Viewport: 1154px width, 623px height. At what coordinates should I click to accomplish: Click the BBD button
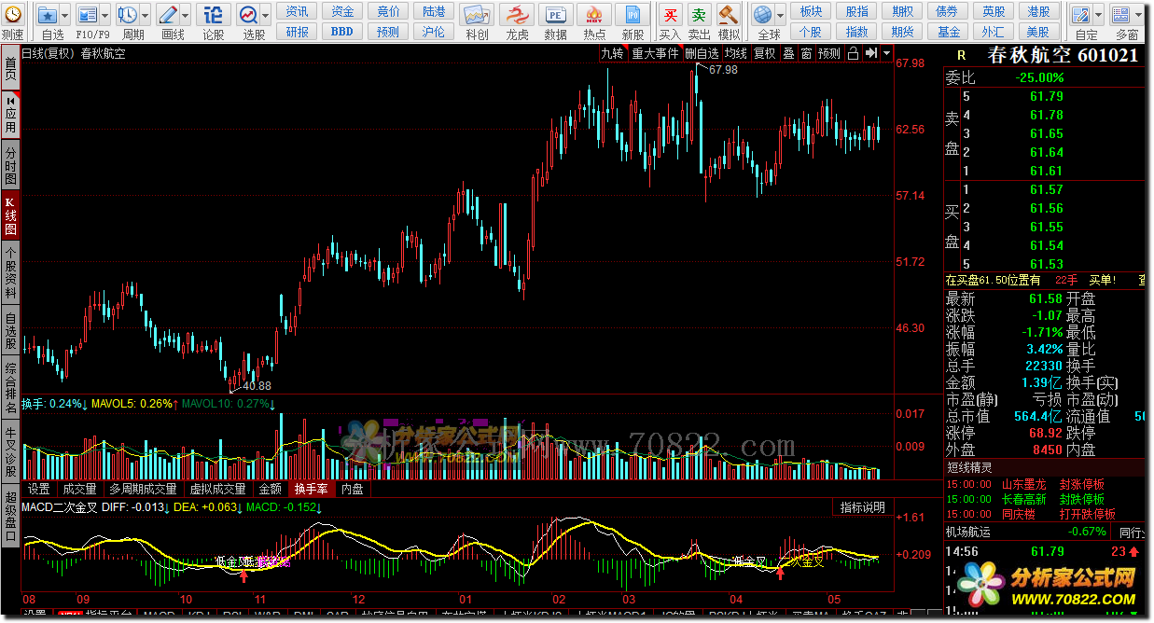342,32
